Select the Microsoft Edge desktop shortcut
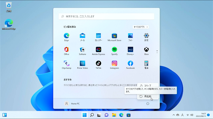Viewport: 213px width, 119px height. pos(9,24)
